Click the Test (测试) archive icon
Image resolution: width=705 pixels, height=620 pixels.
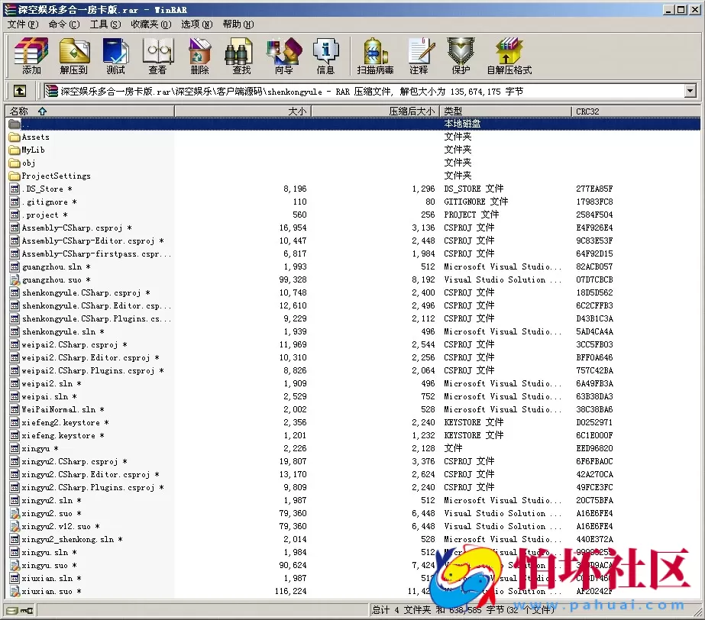tap(115, 56)
